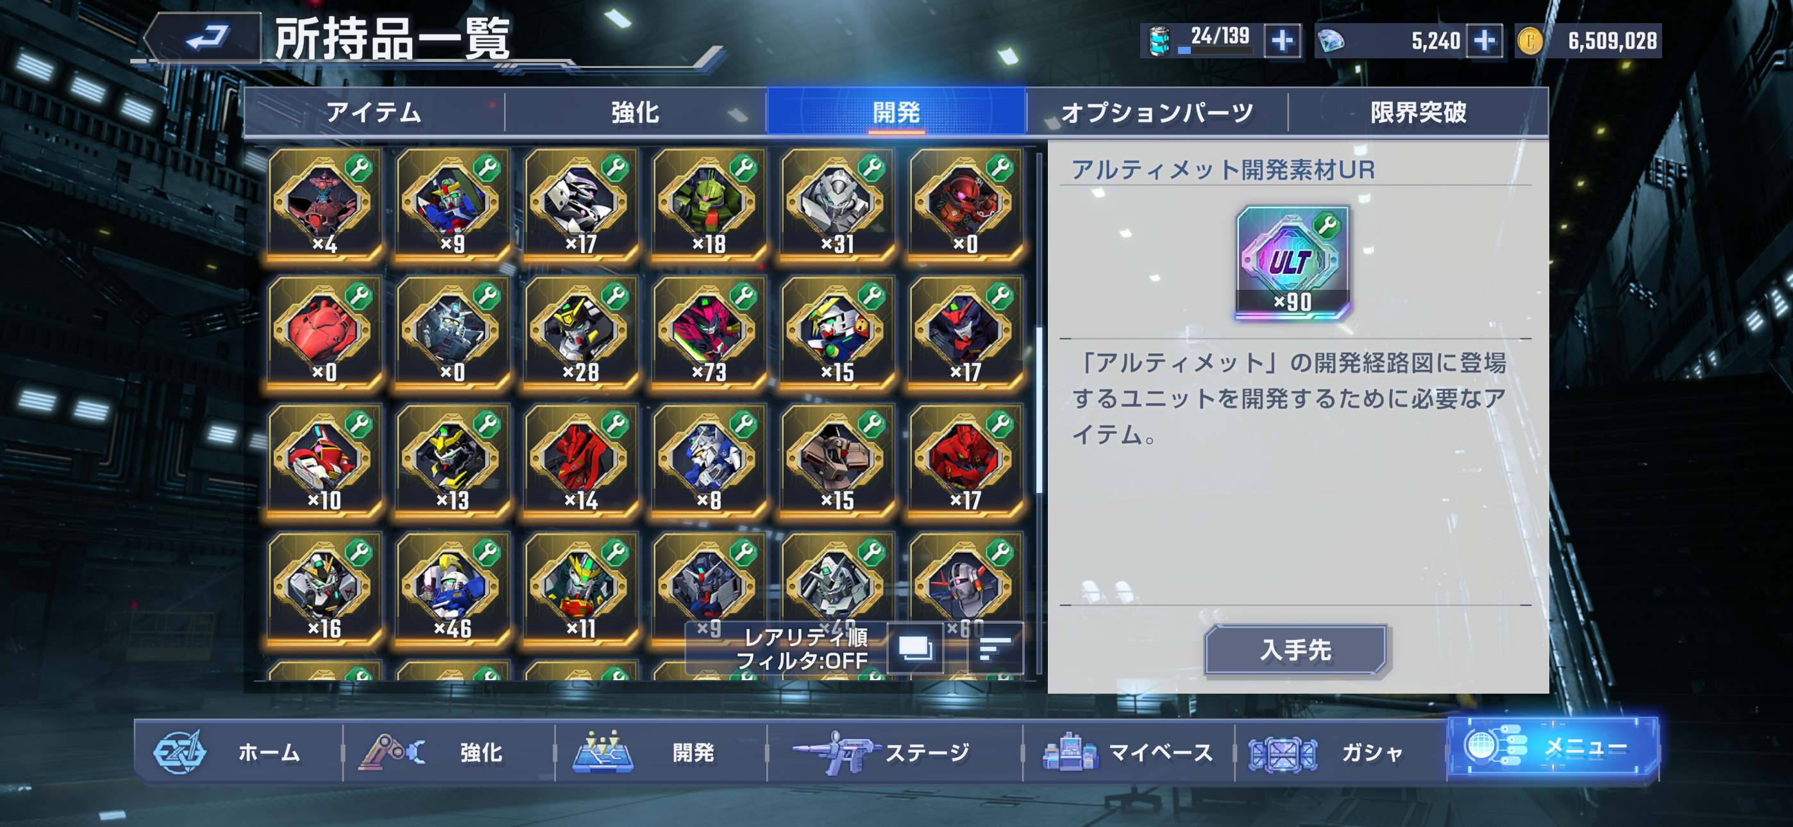1793x827 pixels.
Task: Switch to the 限界突破 tab
Action: 1418,112
